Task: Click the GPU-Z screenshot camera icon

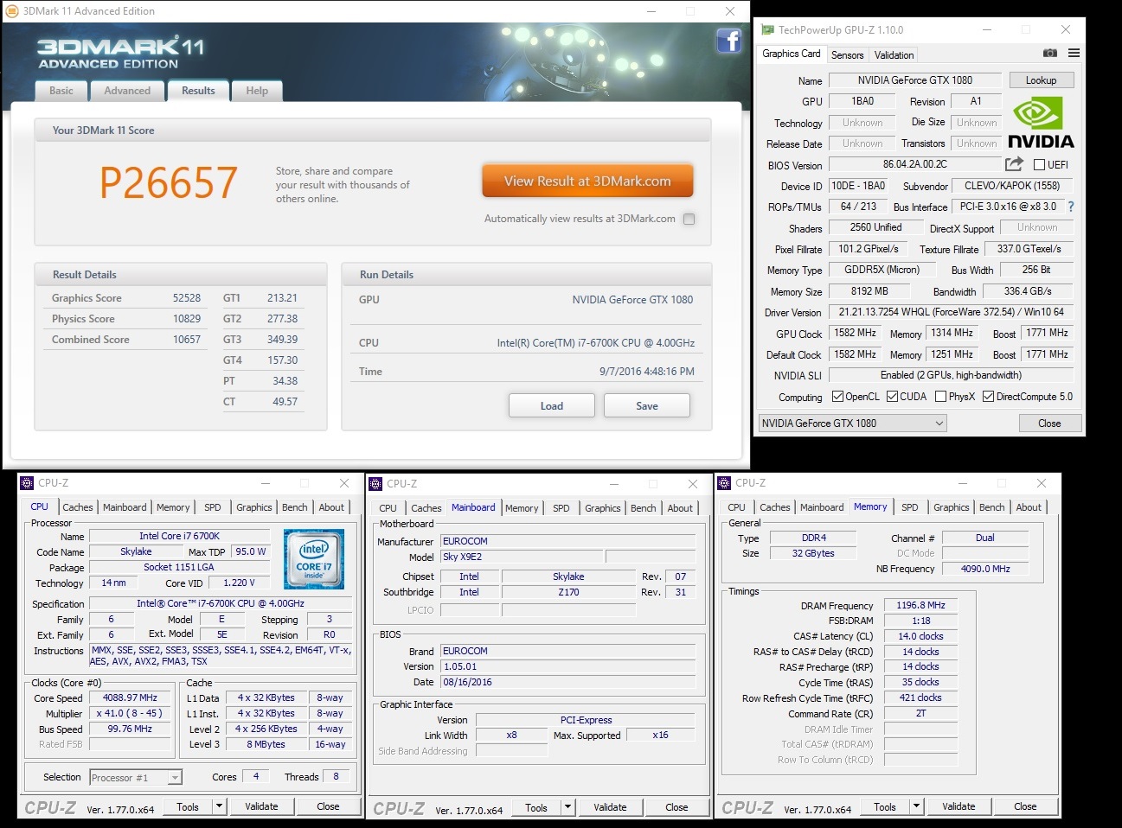Action: (1050, 54)
